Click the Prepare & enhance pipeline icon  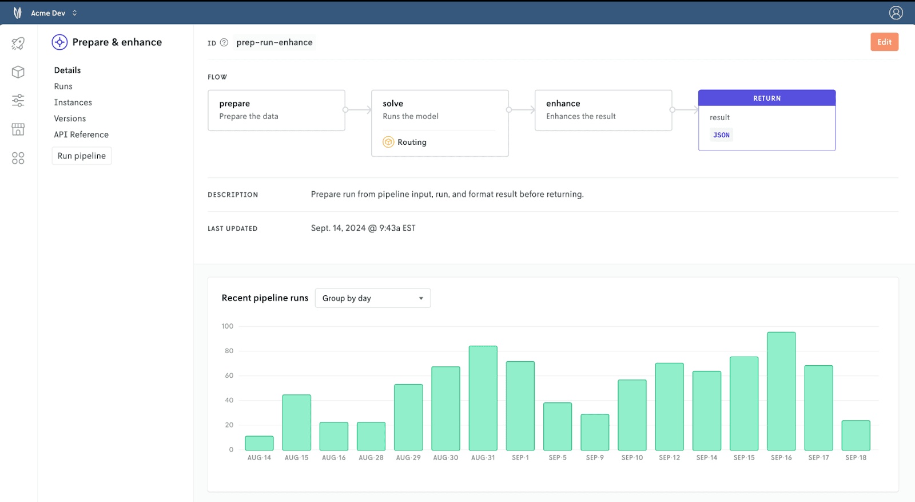click(59, 42)
